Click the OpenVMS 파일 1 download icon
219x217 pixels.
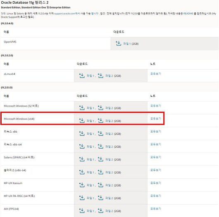click(x=119, y=43)
